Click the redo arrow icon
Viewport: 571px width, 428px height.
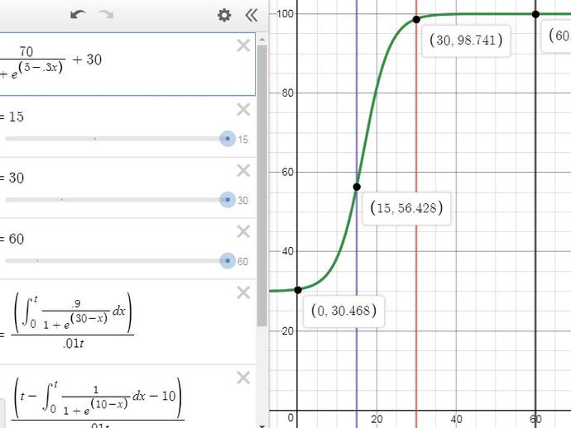(x=106, y=15)
